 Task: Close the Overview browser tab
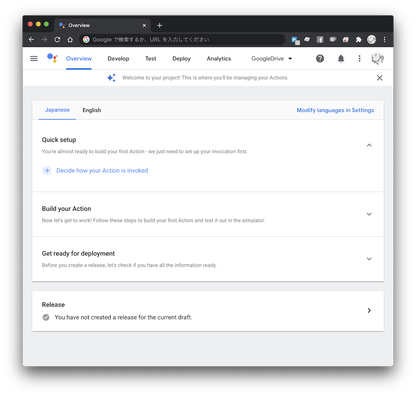click(x=144, y=25)
